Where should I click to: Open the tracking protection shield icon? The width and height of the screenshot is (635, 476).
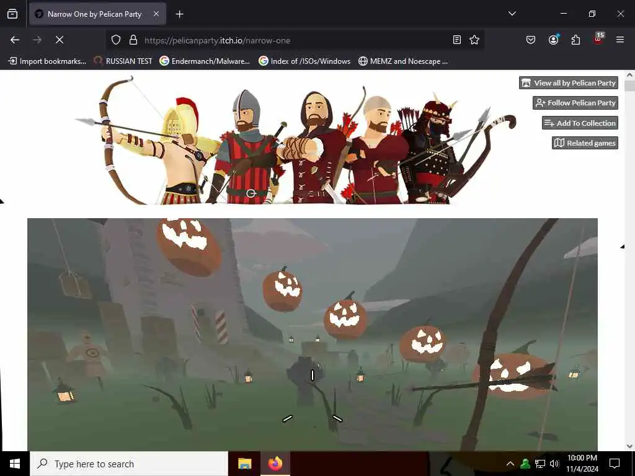click(x=116, y=40)
